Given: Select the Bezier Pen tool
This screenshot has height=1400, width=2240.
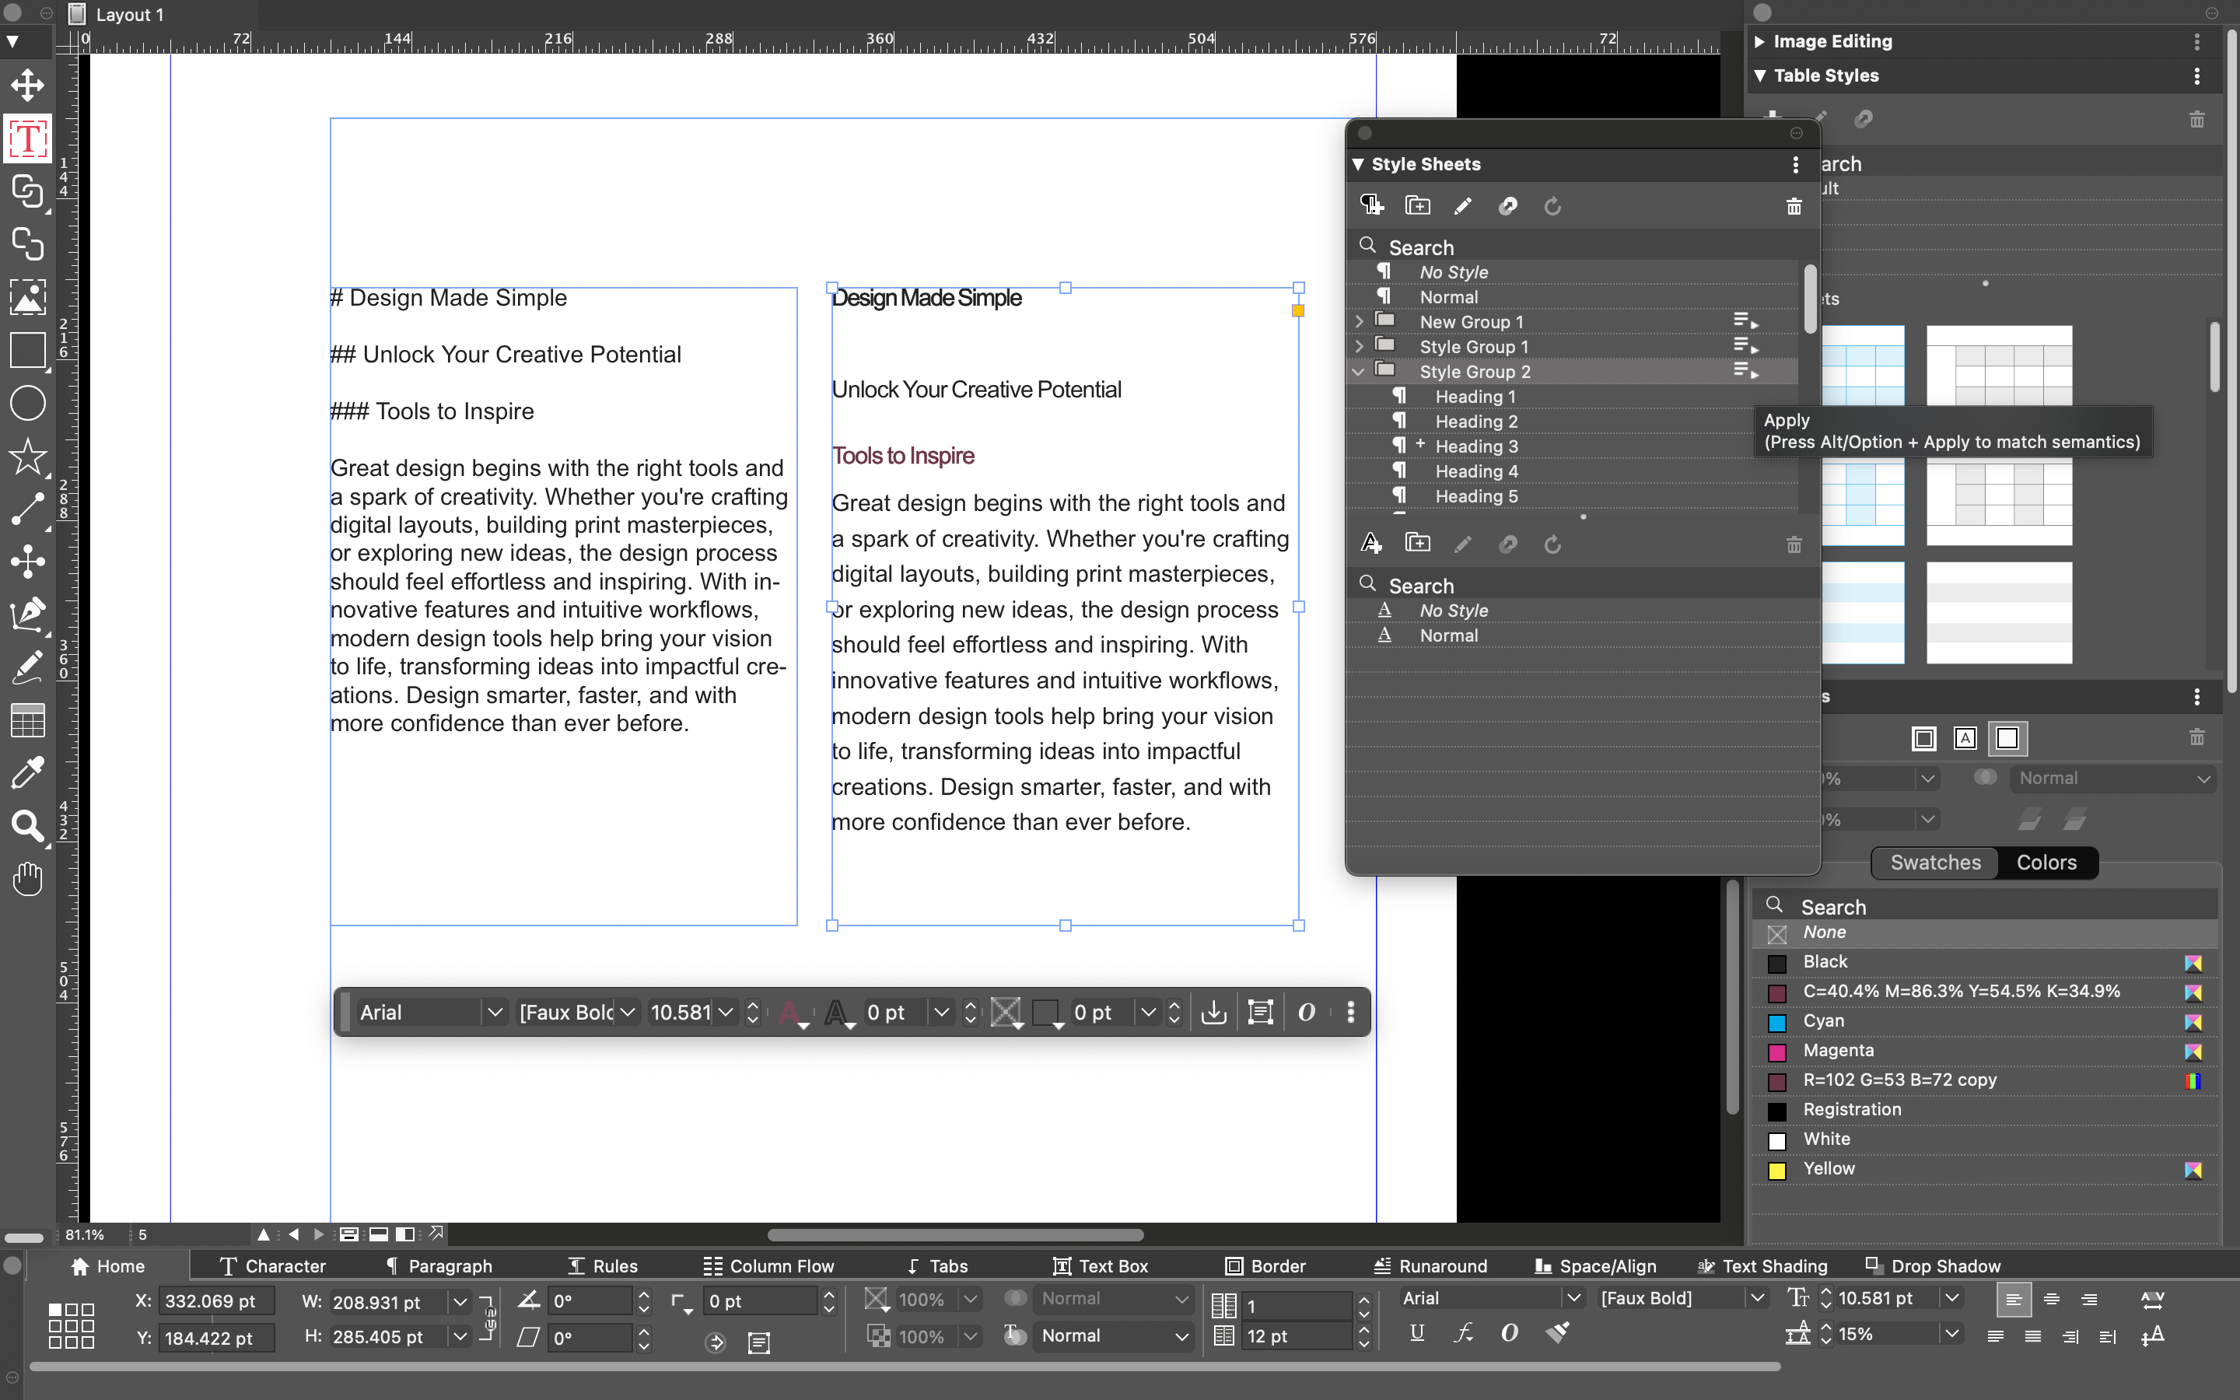Looking at the screenshot, I should (x=27, y=614).
